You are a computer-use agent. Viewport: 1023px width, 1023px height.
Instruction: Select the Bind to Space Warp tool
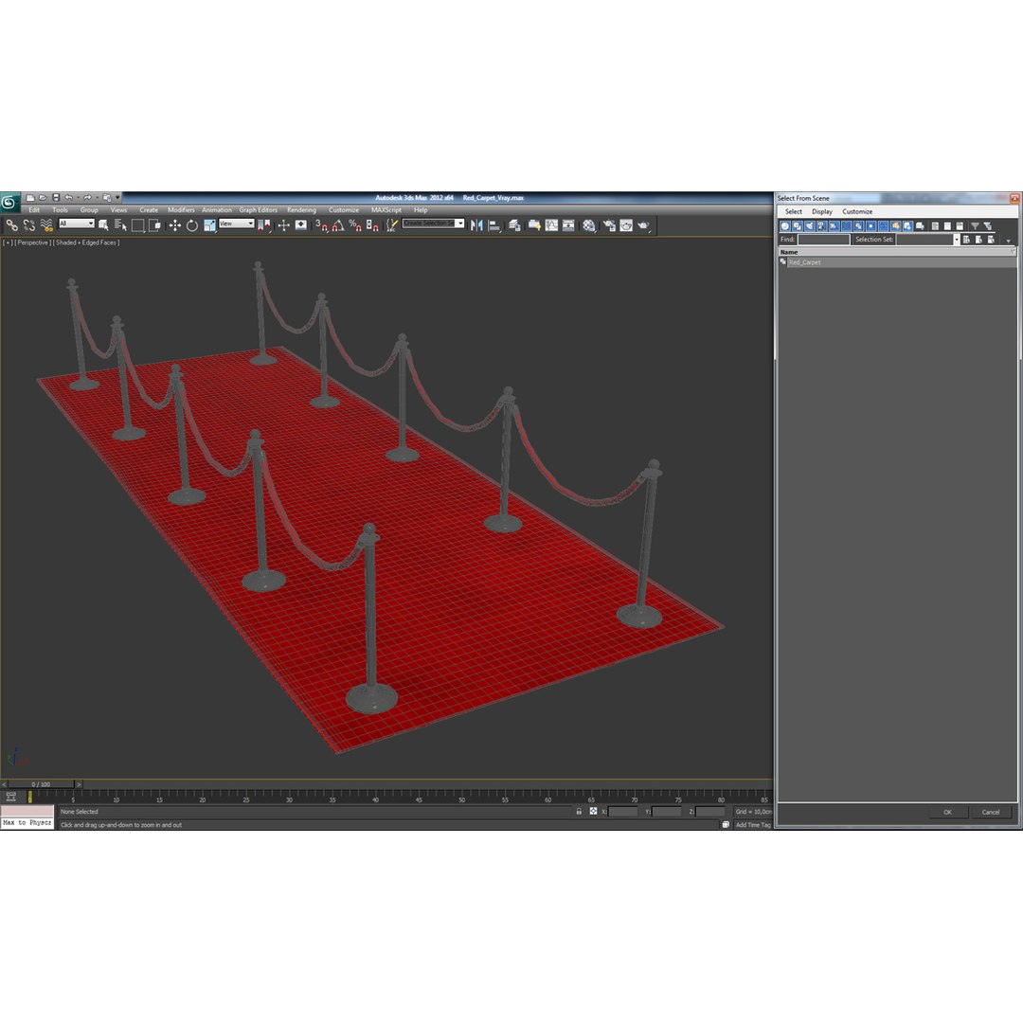[46, 225]
